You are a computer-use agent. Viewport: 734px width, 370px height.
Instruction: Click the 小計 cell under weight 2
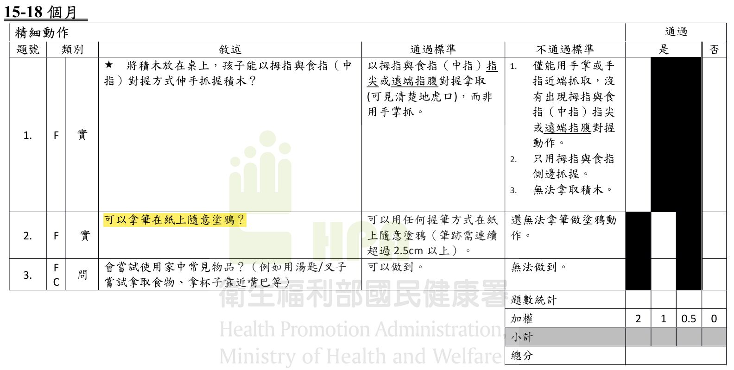coord(638,337)
